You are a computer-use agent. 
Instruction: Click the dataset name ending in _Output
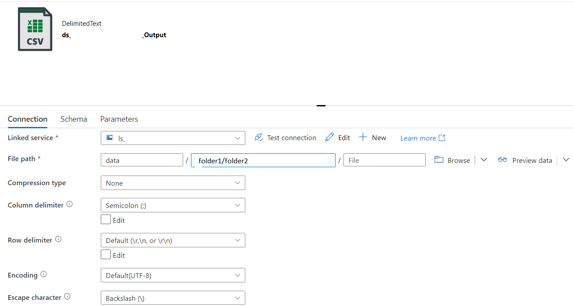(x=114, y=35)
